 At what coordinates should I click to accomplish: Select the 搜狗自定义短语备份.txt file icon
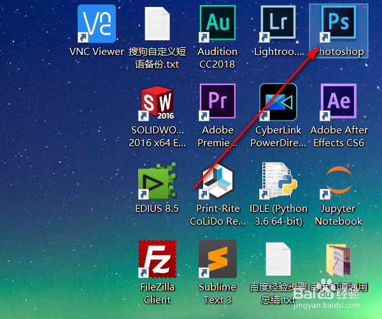[157, 24]
